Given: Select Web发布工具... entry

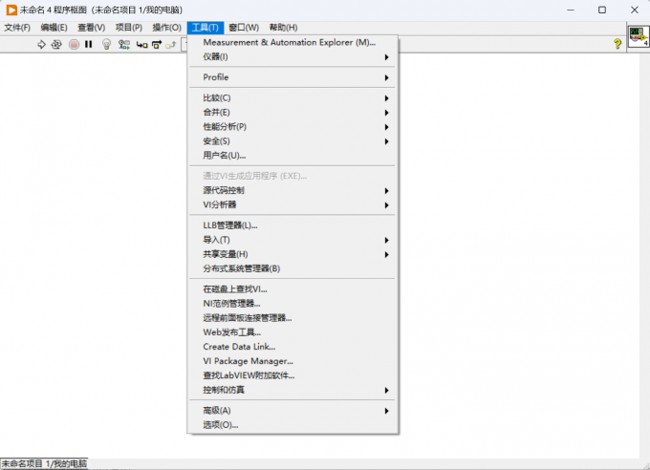Looking at the screenshot, I should [292, 332].
